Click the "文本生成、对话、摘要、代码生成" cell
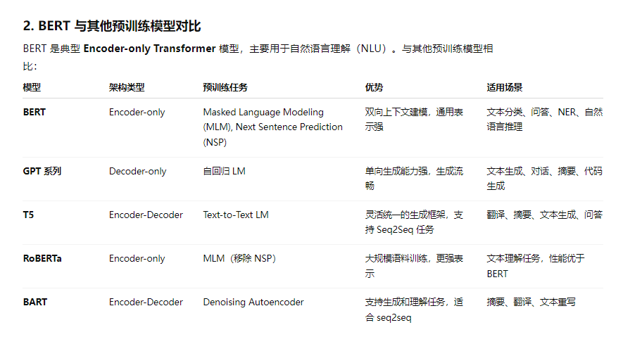 tap(545, 179)
